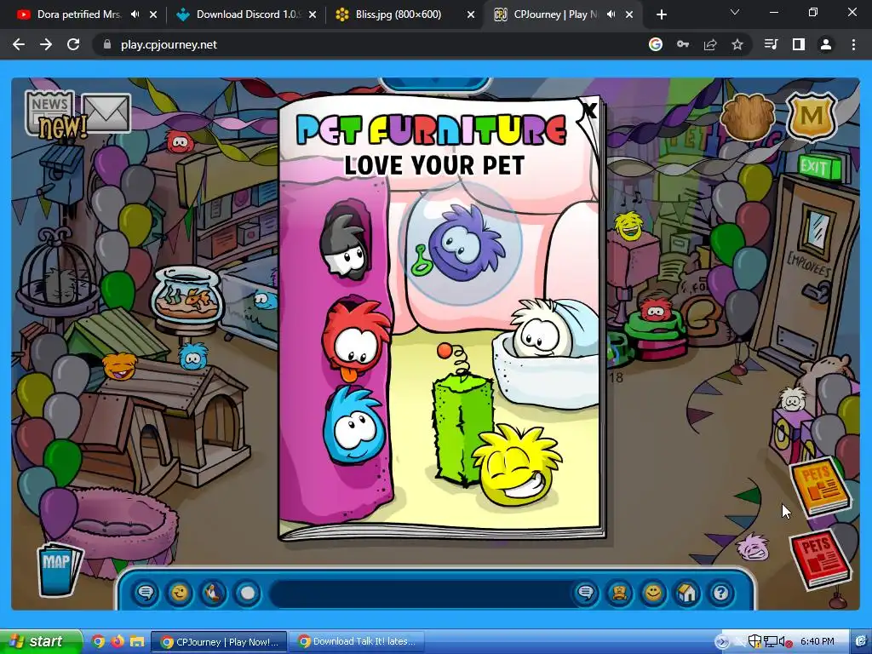Open the mail envelope icon

(x=106, y=113)
